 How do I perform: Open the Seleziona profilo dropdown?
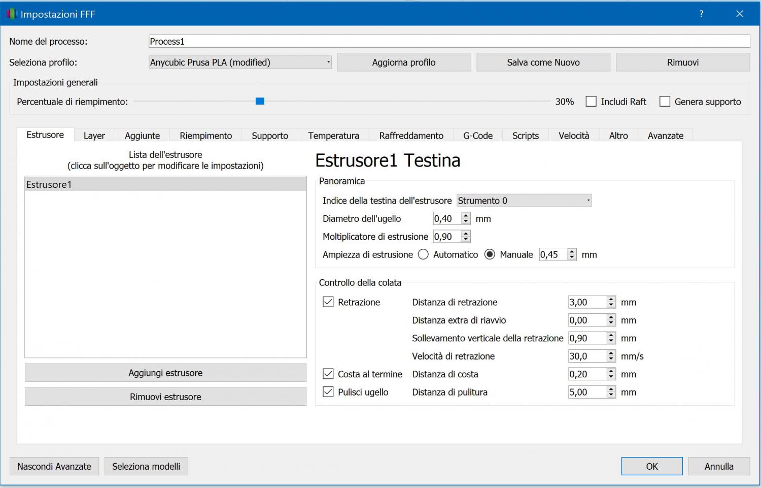[x=240, y=62]
